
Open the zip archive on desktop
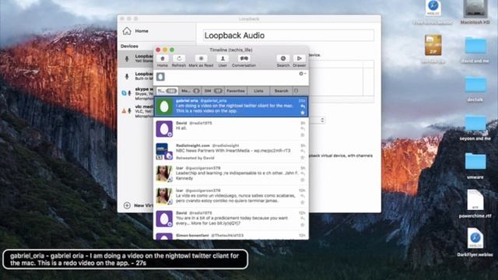point(433,45)
